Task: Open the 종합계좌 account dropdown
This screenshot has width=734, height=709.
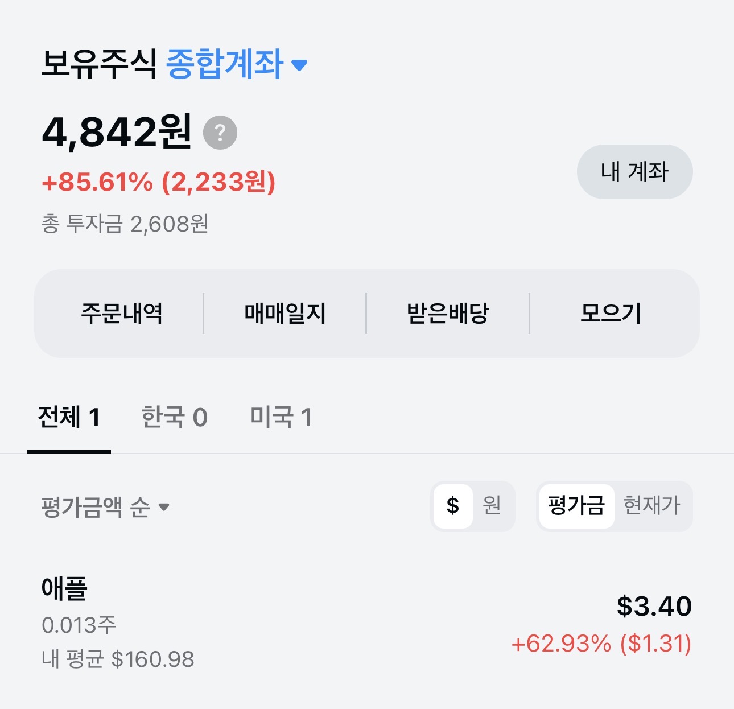Action: point(224,64)
